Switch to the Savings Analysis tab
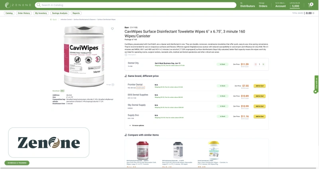319x169 pixels. 59,13
